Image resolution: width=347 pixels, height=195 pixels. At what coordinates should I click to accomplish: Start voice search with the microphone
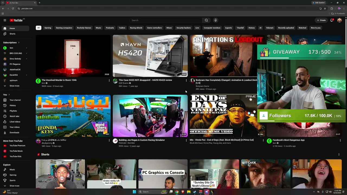point(216,20)
